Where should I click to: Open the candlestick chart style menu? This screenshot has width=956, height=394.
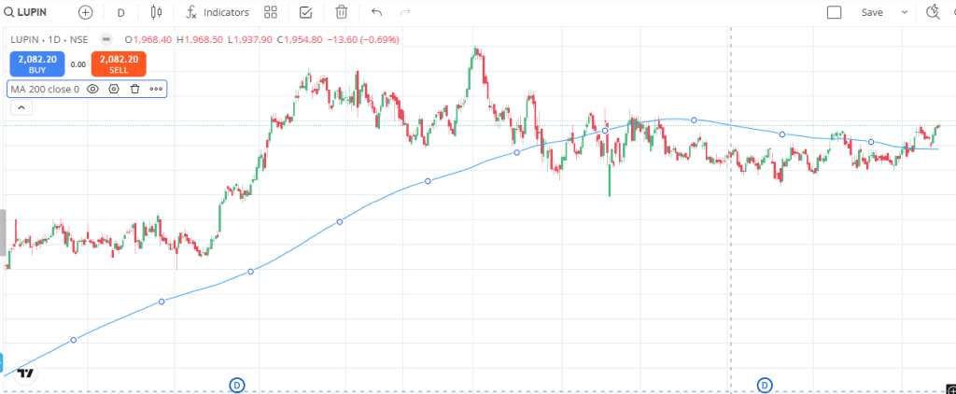(155, 12)
